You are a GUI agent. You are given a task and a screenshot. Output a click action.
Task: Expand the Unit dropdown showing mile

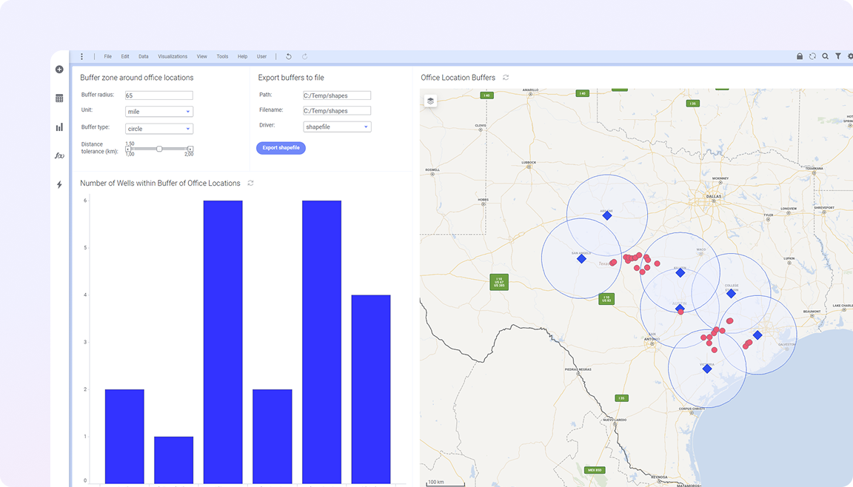(159, 112)
